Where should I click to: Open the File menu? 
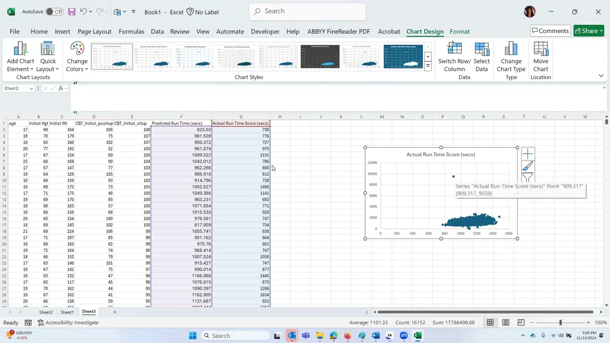coord(14,31)
